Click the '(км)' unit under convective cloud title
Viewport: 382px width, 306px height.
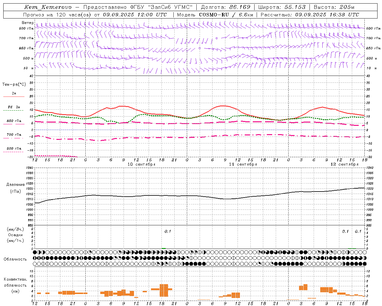pyautogui.click(x=15, y=291)
